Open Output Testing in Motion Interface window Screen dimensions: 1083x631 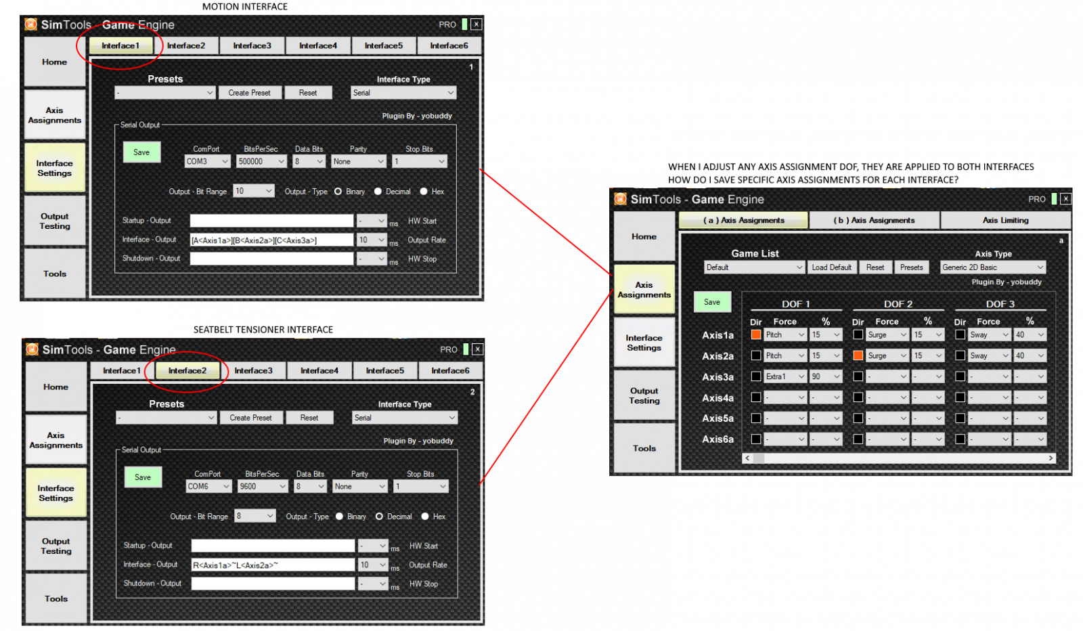tap(55, 221)
